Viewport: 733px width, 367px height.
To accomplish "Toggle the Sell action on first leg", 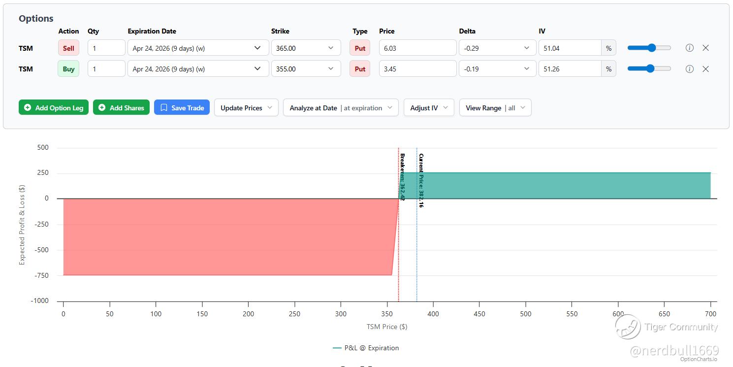I will pyautogui.click(x=68, y=48).
